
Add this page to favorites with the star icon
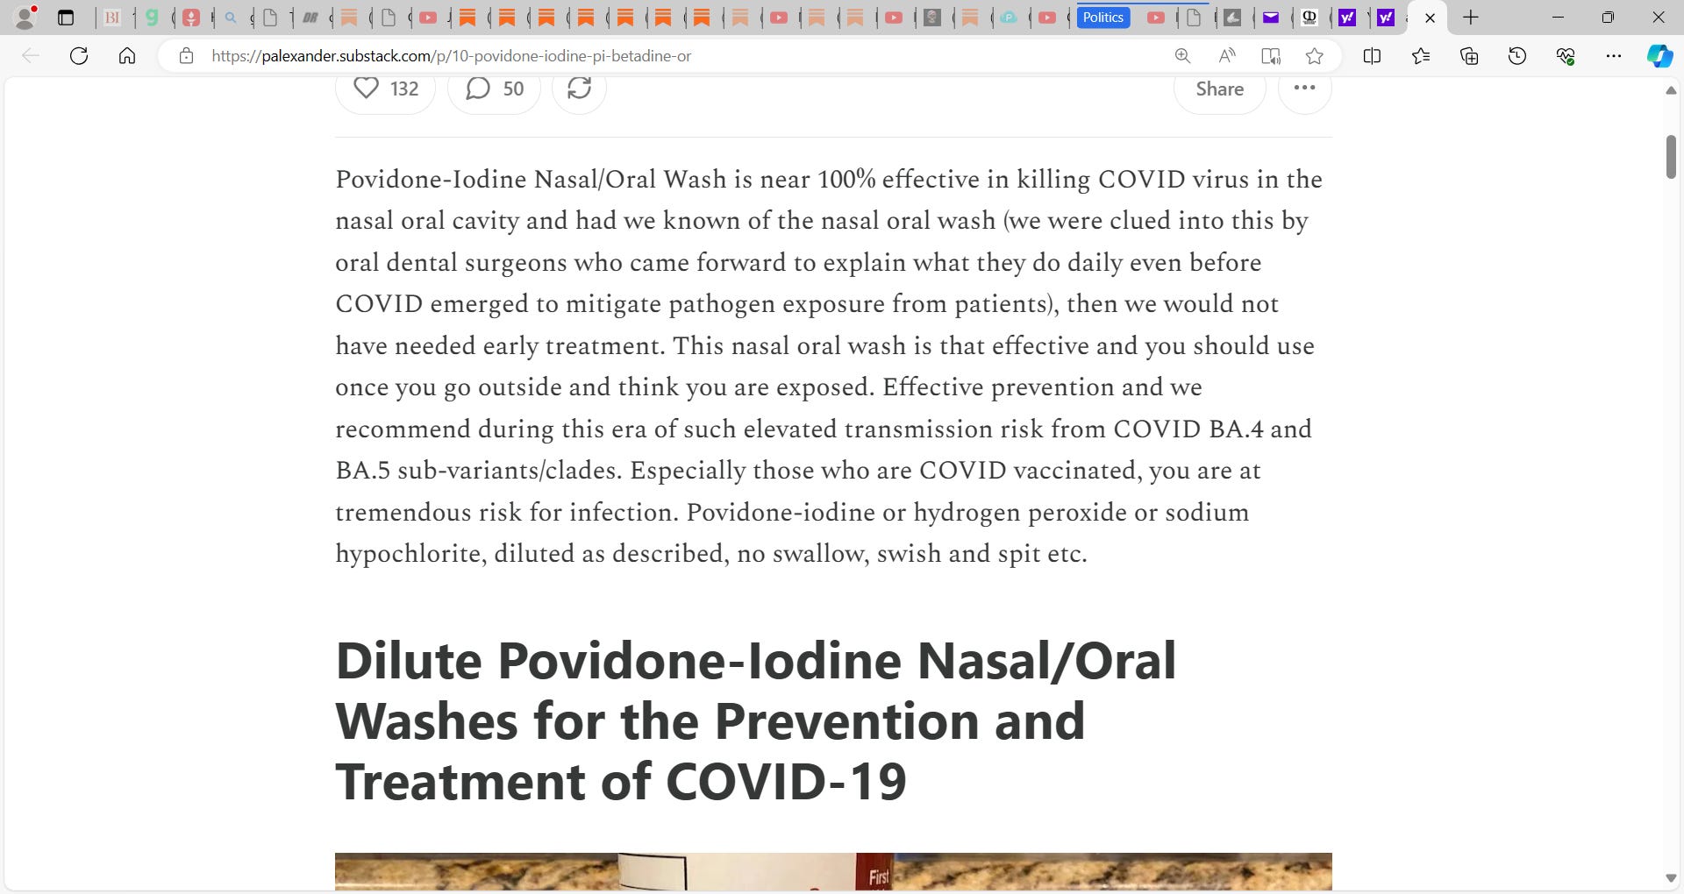coord(1314,56)
